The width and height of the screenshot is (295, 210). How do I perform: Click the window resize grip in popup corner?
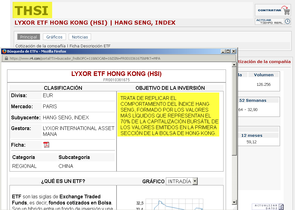click(x=235, y=208)
